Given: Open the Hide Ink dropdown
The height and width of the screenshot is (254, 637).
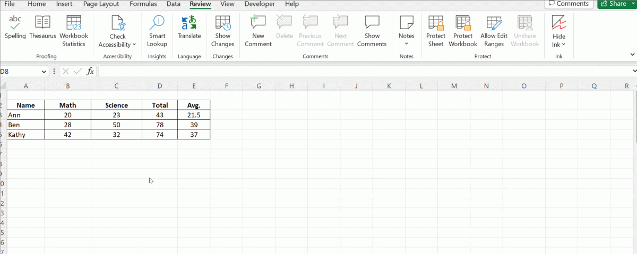Looking at the screenshot, I should [x=559, y=45].
